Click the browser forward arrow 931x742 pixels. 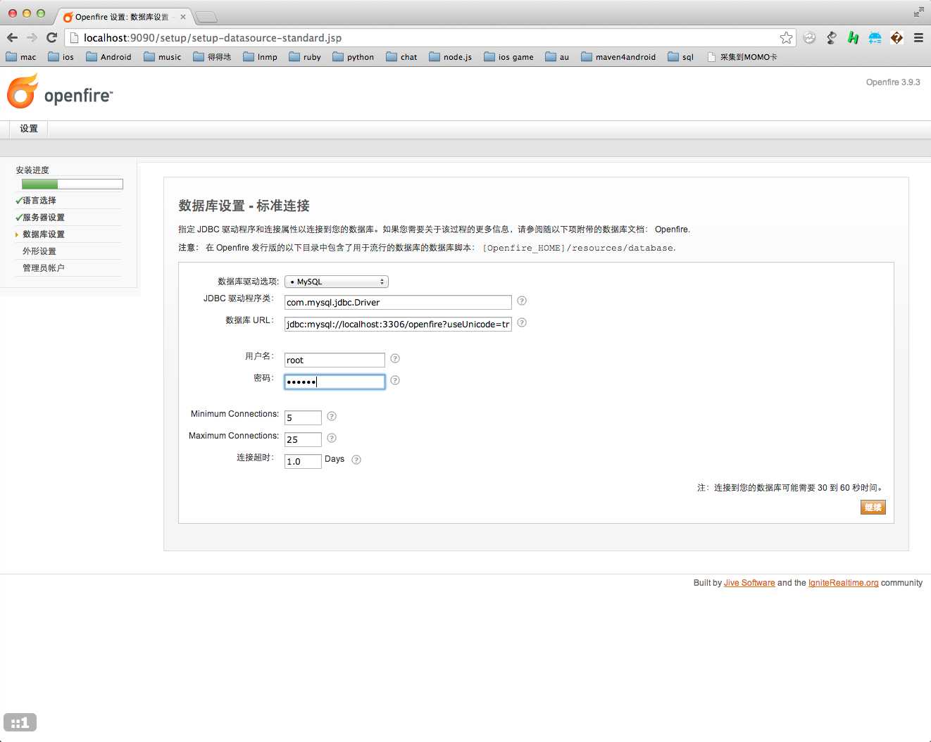32,38
